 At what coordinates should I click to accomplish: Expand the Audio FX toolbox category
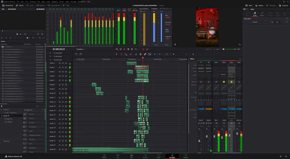coord(6,116)
